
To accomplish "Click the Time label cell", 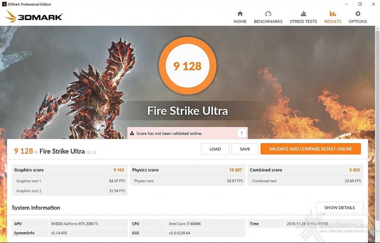I will tap(266, 223).
